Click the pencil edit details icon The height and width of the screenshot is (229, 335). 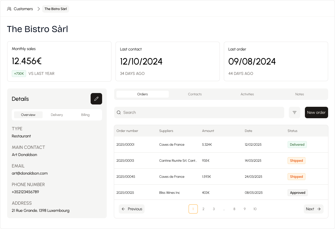point(96,99)
